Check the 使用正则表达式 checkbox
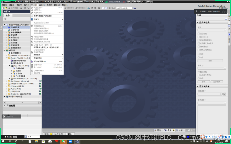Viewport: 231px width, 144px height. [x=199, y=50]
